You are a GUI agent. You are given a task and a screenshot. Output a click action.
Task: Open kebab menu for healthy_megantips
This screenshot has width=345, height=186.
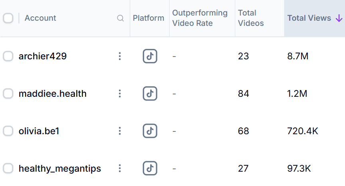coord(119,168)
